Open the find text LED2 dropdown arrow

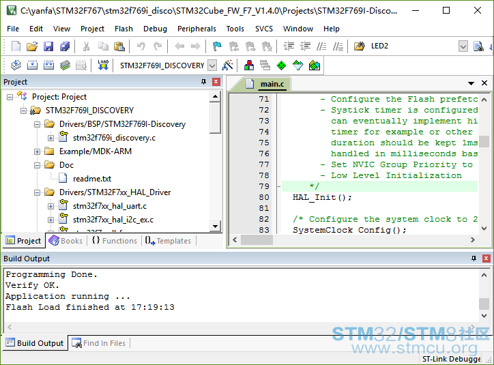463,46
